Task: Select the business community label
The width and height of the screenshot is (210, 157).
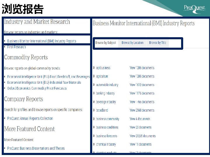Action: [x=108, y=119]
